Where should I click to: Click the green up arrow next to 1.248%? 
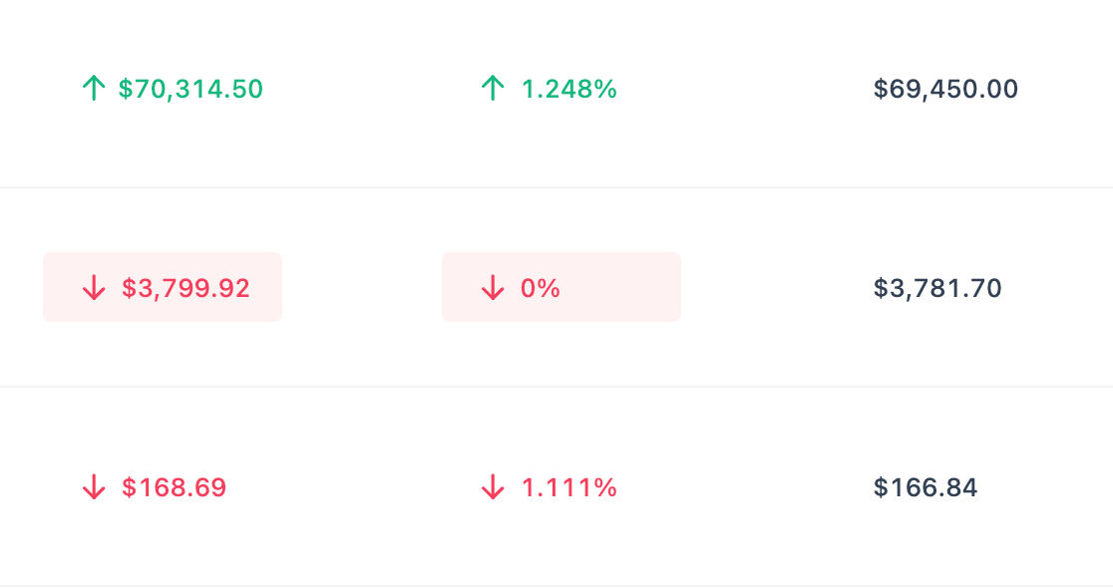click(x=493, y=89)
